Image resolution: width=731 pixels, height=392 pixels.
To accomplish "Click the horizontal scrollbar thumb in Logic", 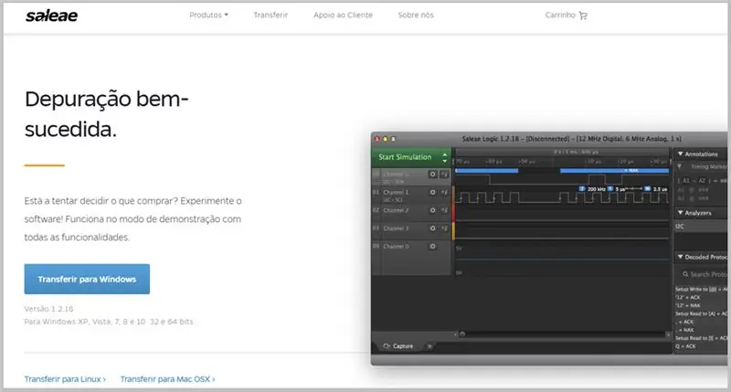I will pyautogui.click(x=462, y=334).
